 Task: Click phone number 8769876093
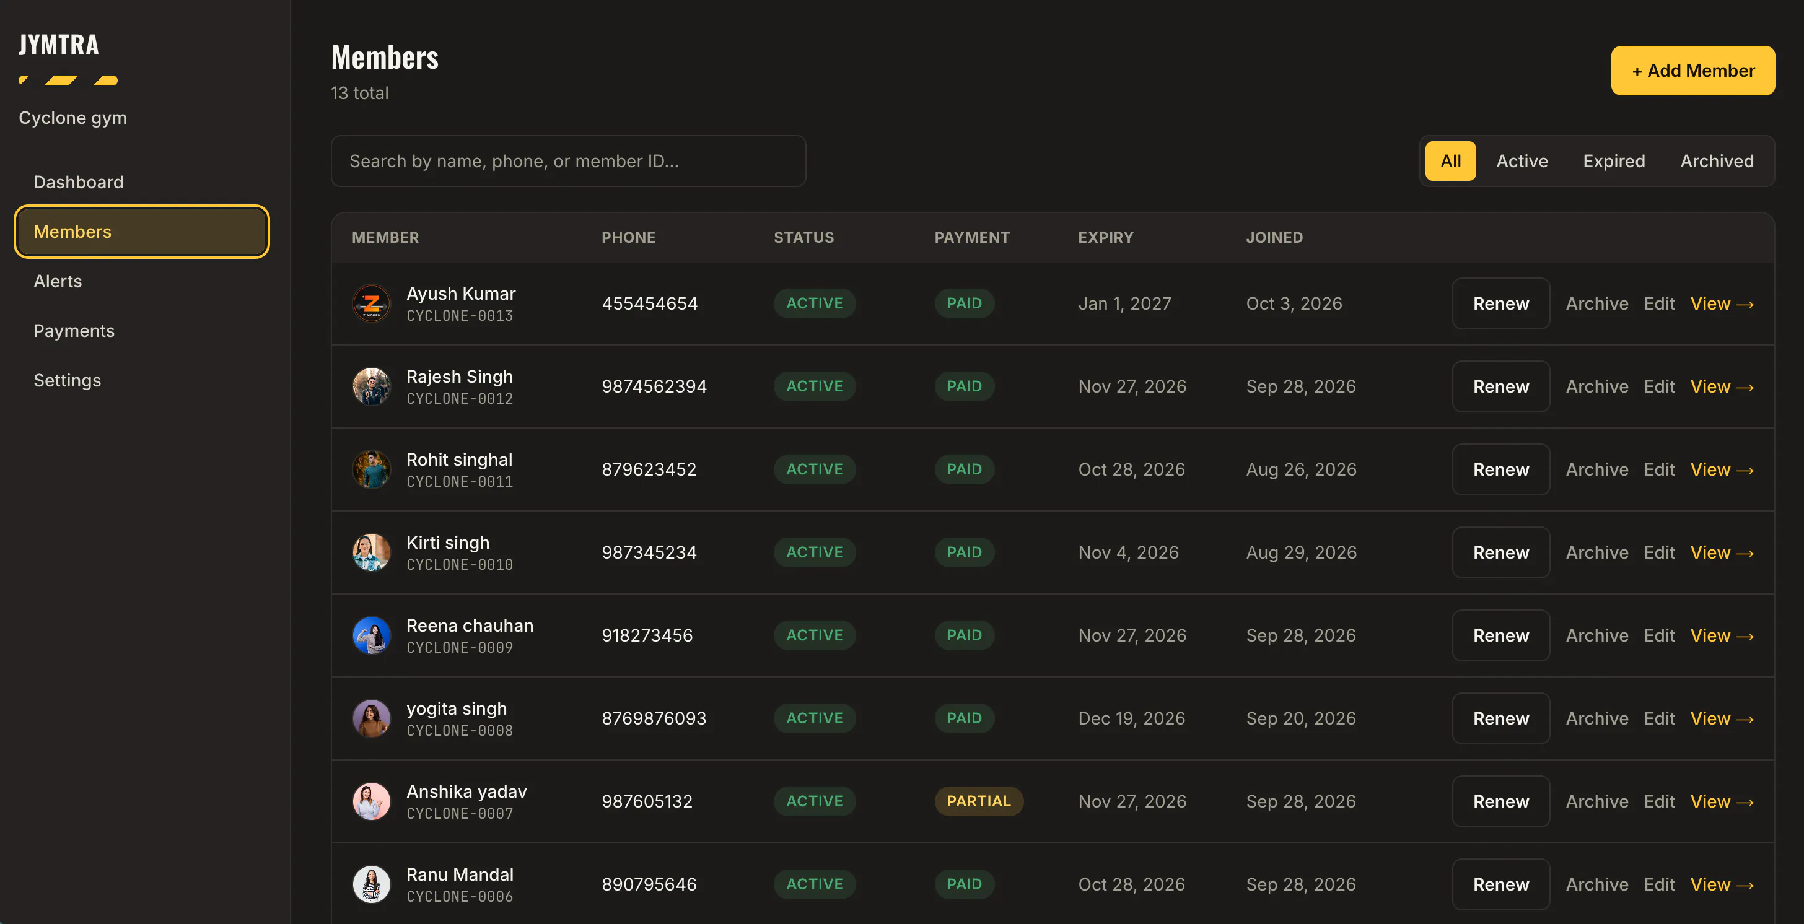654,718
